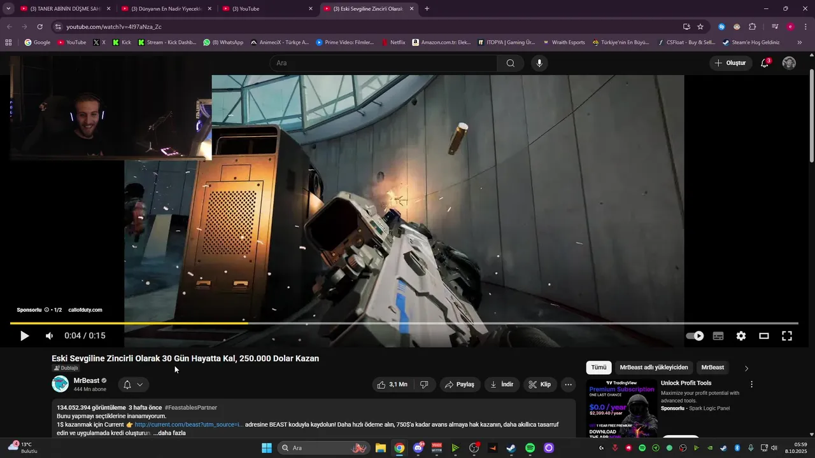Select the 'MrBeast adlı yükleyiciden' chip

[654, 368]
